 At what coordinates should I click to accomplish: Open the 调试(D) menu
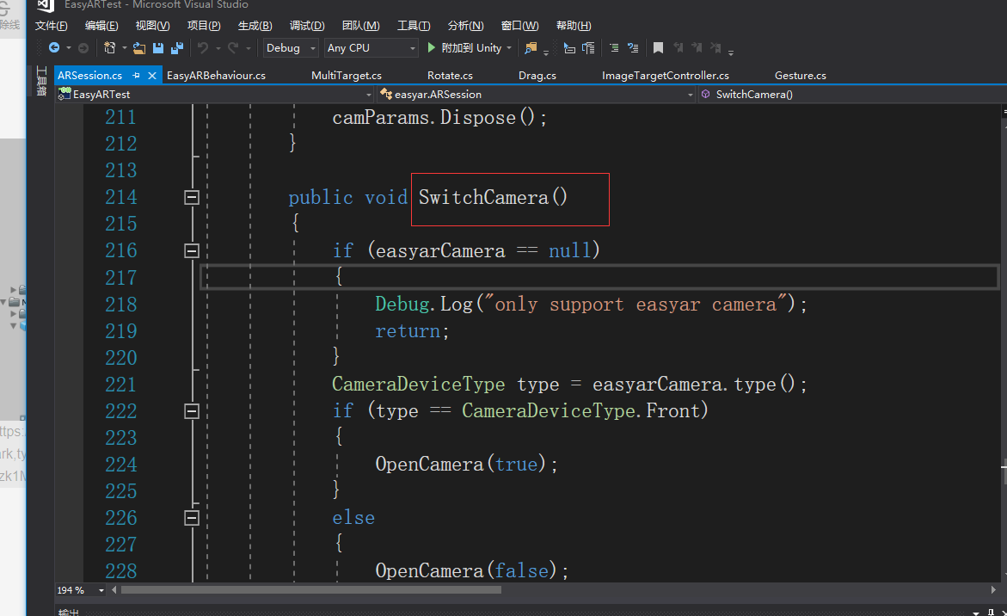coord(307,26)
